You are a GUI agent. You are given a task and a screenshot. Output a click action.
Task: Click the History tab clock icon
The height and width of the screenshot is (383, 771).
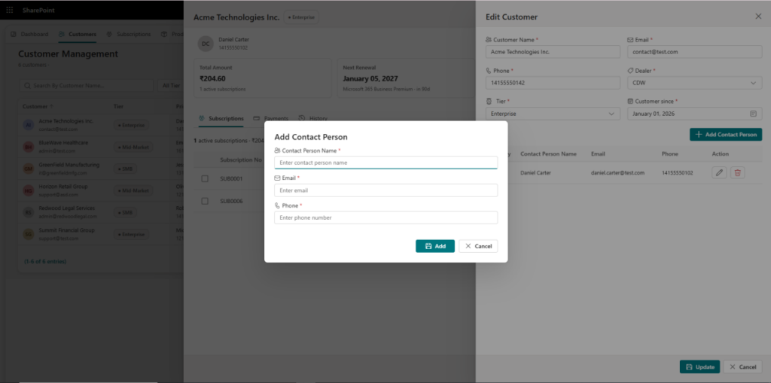tap(302, 118)
